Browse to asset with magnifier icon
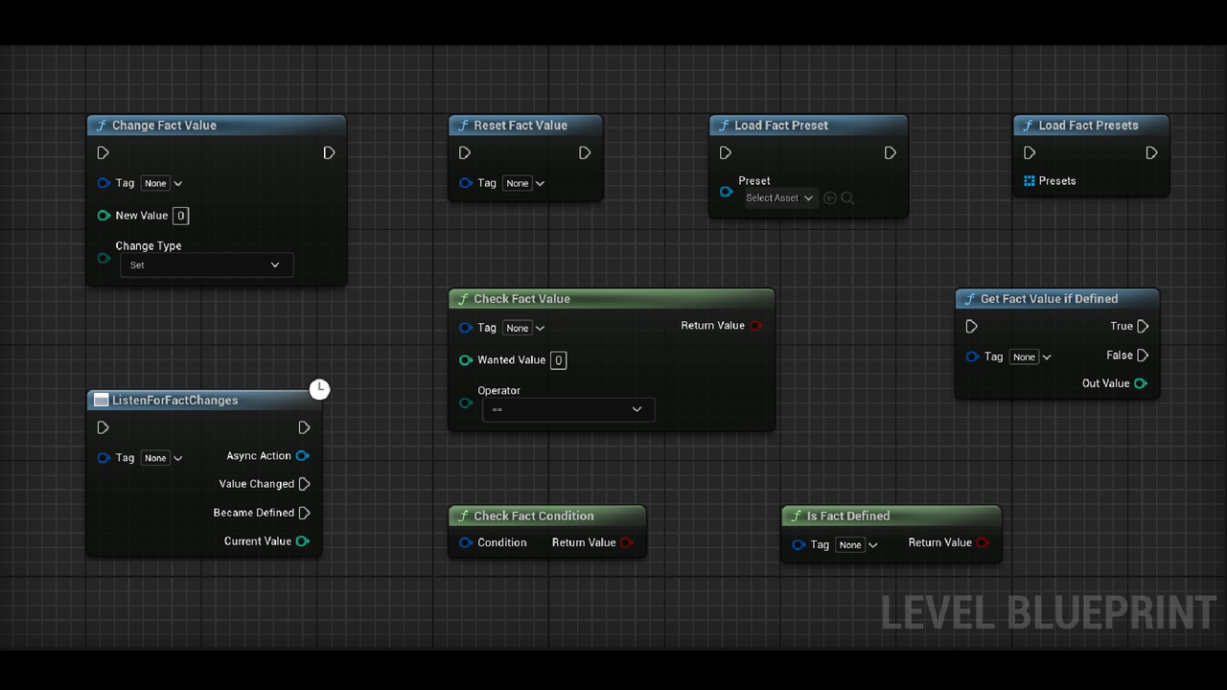Screen dimensions: 1227x690 pos(847,198)
